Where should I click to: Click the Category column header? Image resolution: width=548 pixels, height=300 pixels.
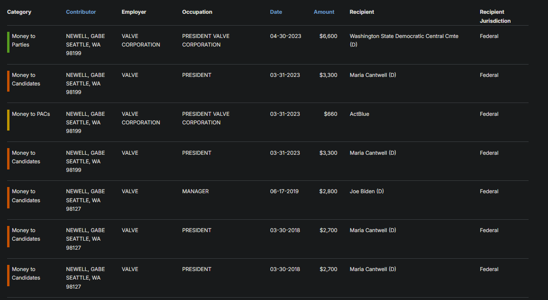pos(19,12)
